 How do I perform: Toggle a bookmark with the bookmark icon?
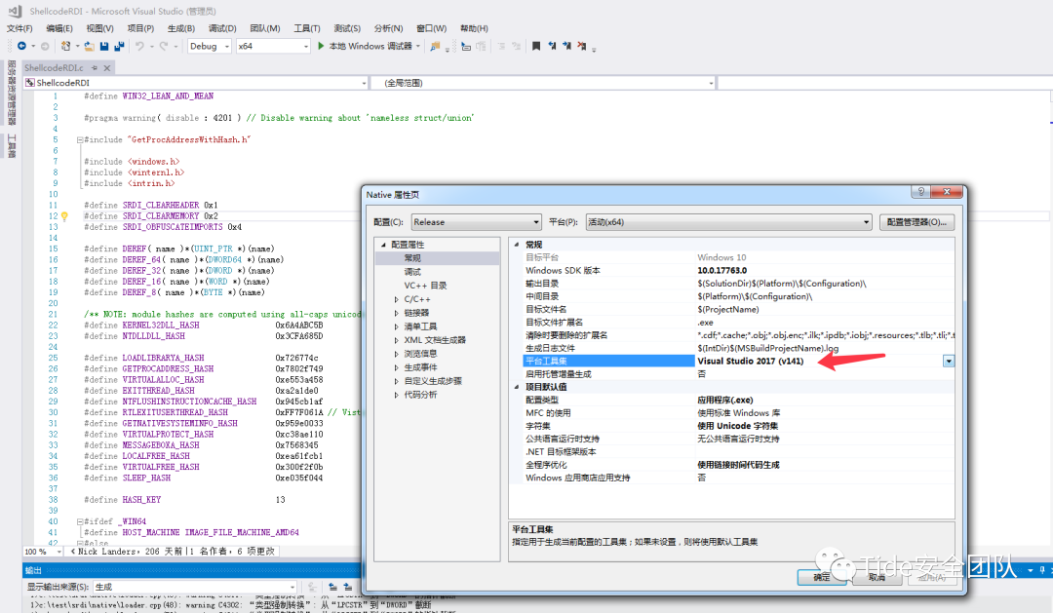[x=536, y=46]
